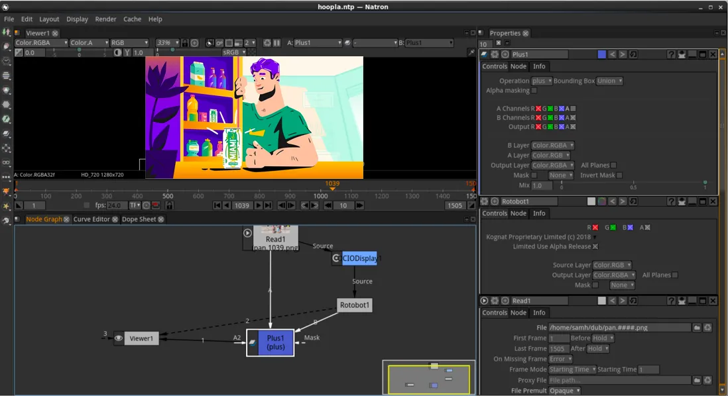
Task: Click the help icon on Plus1 properties panel
Action: click(x=671, y=54)
